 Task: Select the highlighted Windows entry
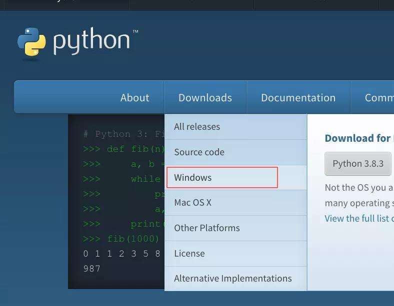(x=193, y=178)
